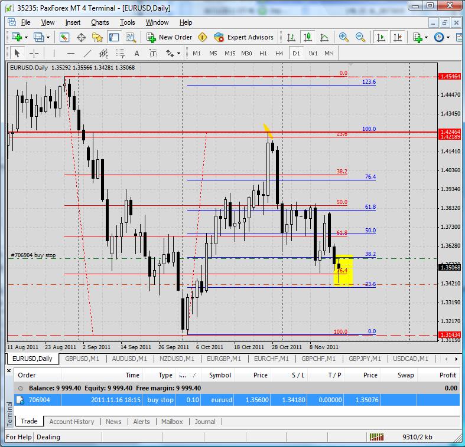Toggle the Navigator window icon (folder with star)
This screenshot has height=447, width=465.
(97, 37)
